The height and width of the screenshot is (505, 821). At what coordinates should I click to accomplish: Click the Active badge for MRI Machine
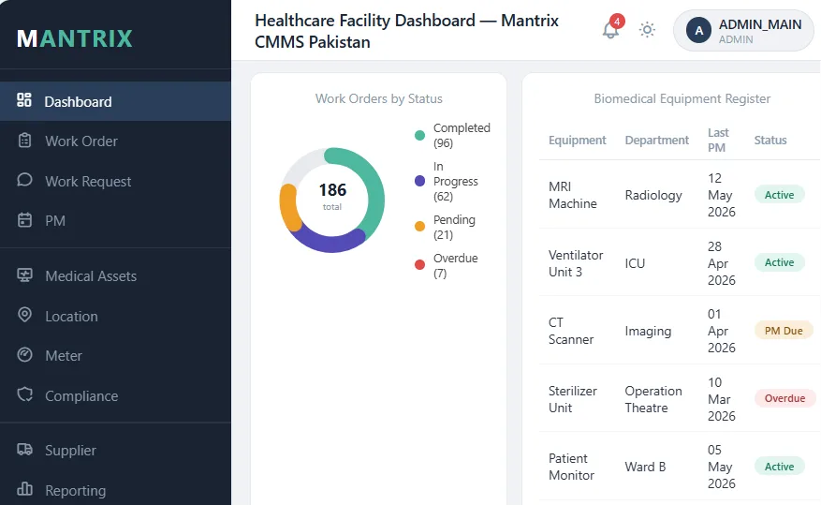[x=779, y=195]
